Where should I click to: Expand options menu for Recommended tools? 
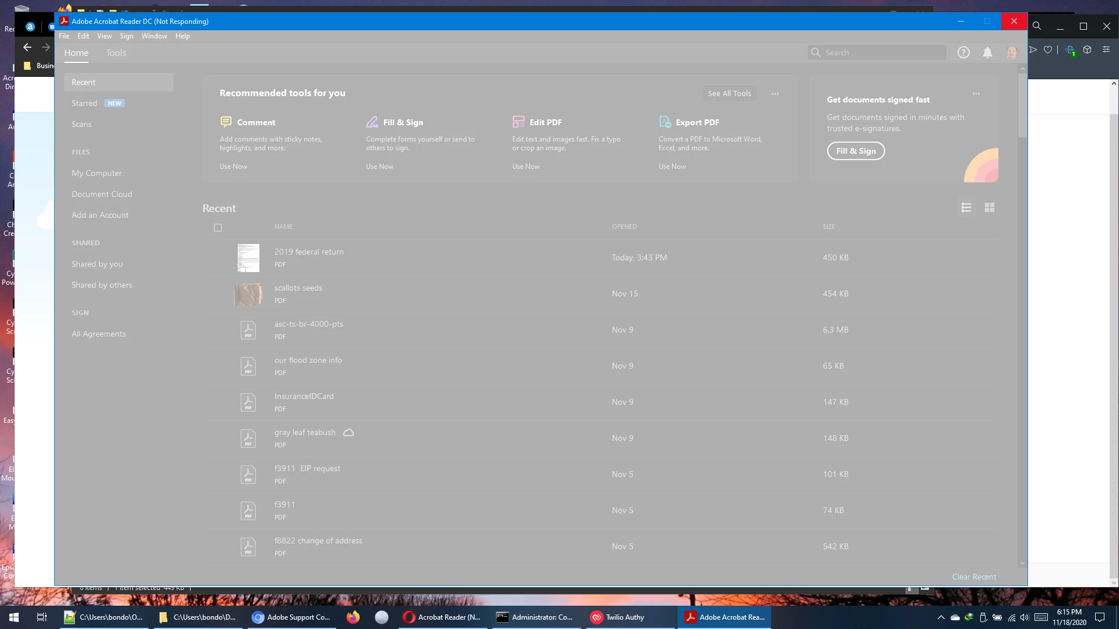pos(775,93)
